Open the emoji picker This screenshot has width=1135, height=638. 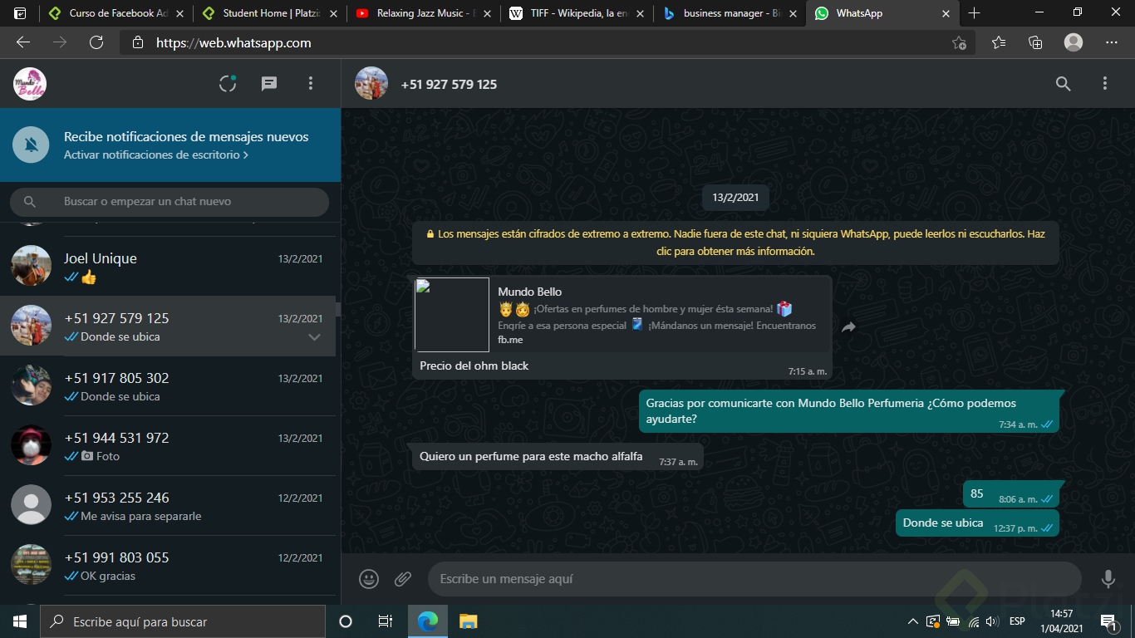369,579
